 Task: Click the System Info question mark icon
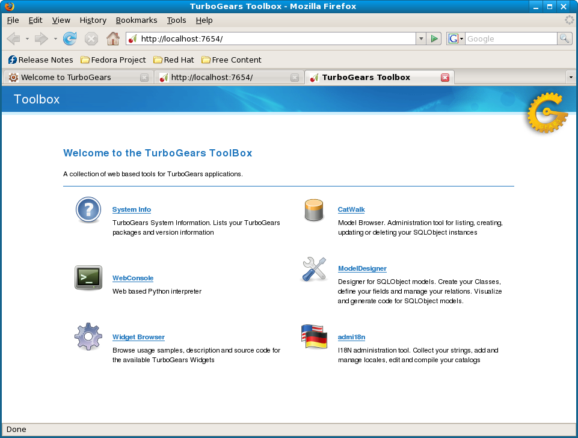click(x=88, y=210)
